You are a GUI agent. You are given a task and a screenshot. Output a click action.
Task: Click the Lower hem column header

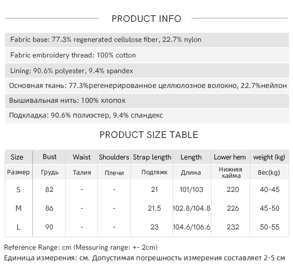click(230, 157)
